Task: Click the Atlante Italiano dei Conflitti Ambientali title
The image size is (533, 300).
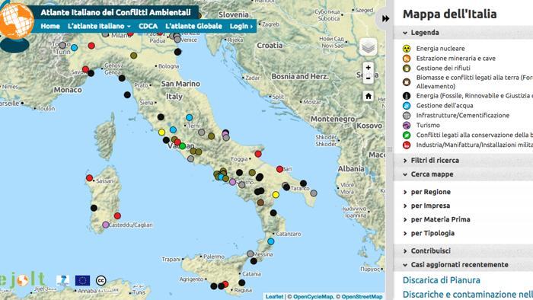Action: click(116, 13)
